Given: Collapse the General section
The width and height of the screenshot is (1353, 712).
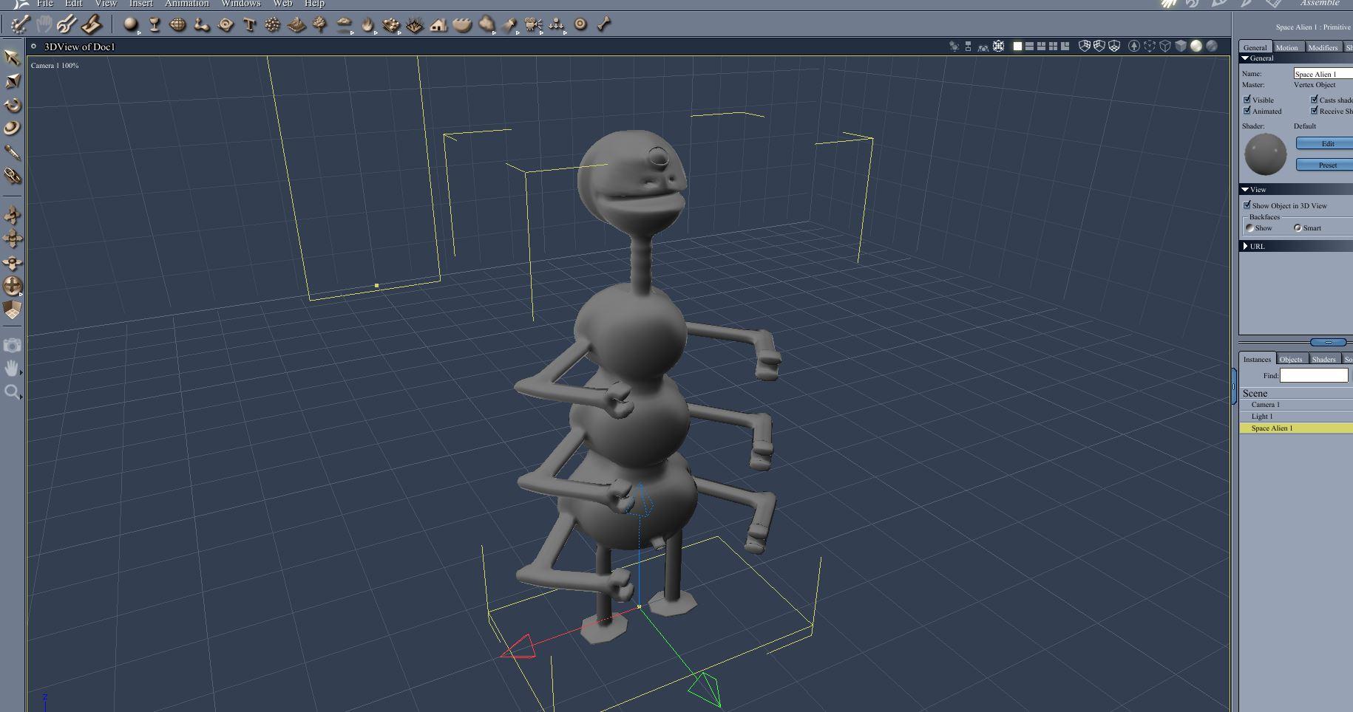Looking at the screenshot, I should pyautogui.click(x=1245, y=58).
